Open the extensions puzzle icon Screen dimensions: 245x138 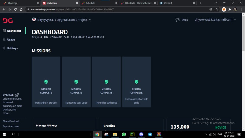pos(229,9)
